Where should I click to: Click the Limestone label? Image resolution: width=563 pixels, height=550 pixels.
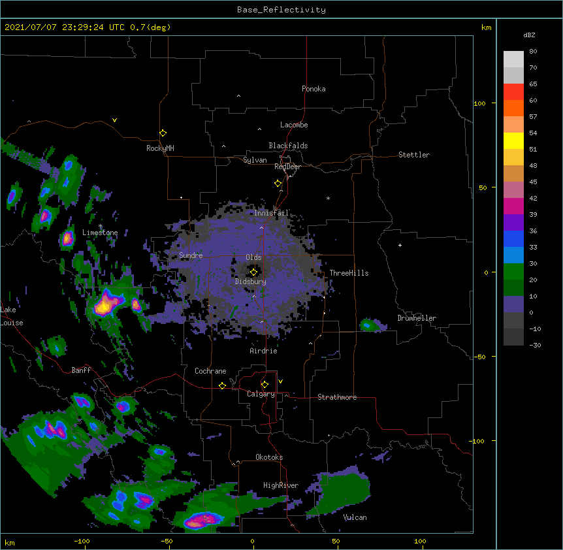pos(100,233)
